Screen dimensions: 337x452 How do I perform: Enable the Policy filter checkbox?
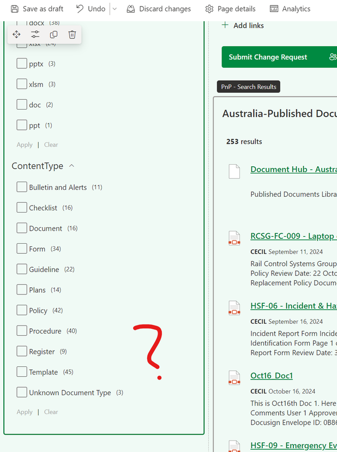(22, 310)
